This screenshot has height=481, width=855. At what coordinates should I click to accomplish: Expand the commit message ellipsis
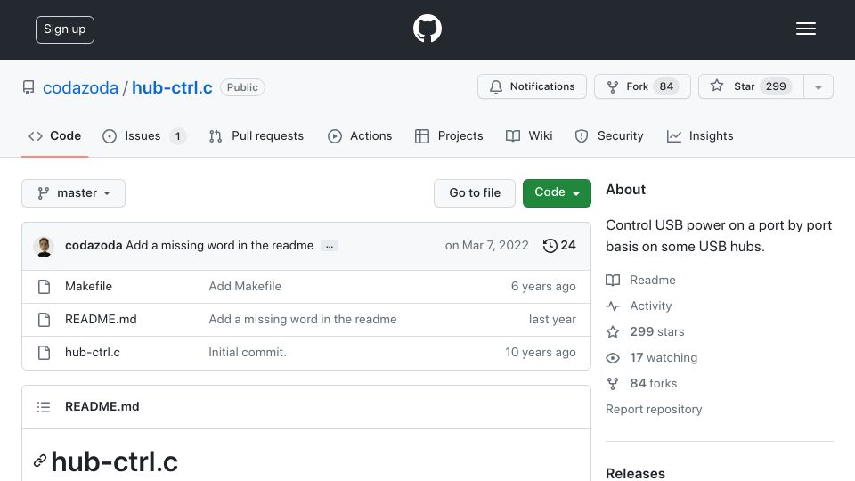tap(330, 246)
